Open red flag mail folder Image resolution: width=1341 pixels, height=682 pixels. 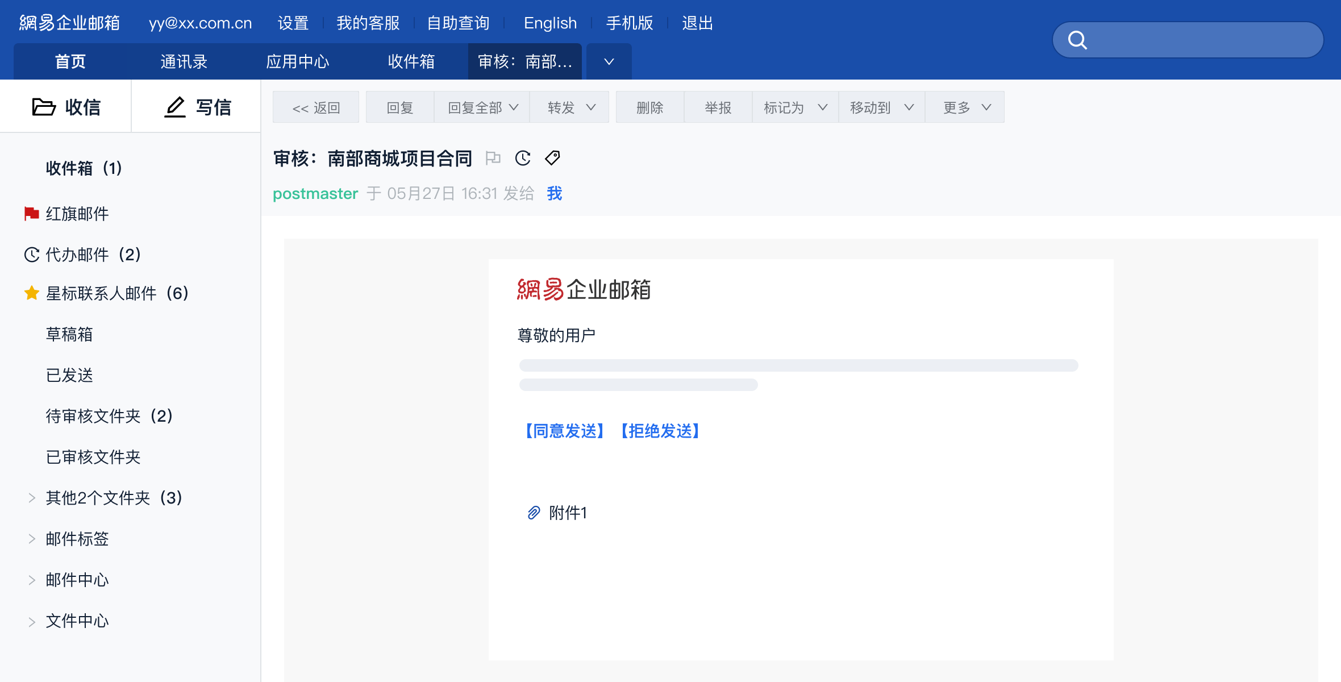coord(77,214)
